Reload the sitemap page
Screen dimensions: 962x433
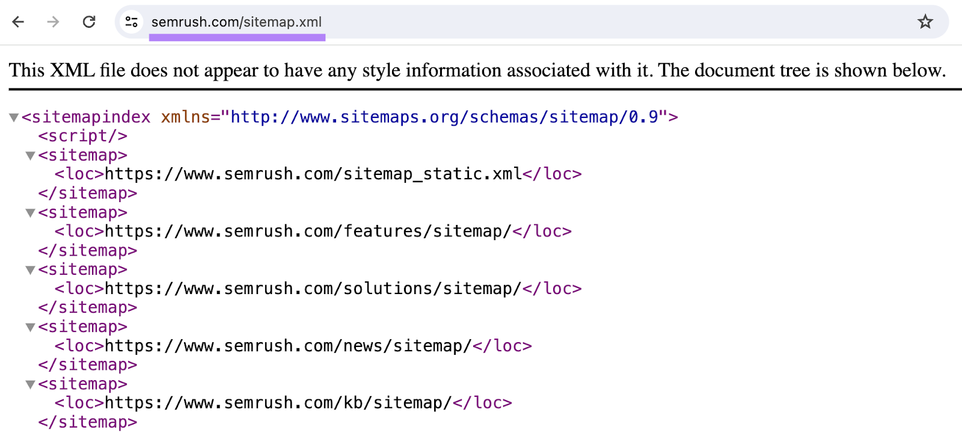[x=89, y=22]
